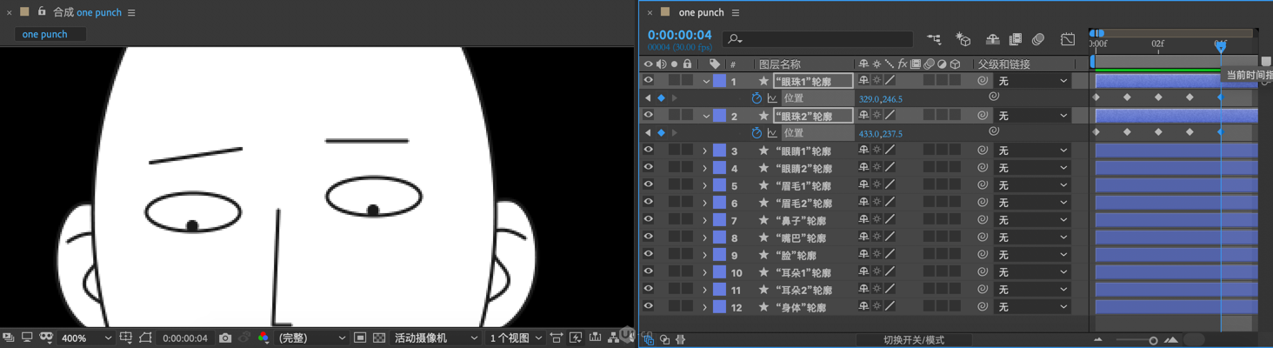Select the one punch composition viewer tab
Image resolution: width=1273 pixels, height=348 pixels.
click(44, 34)
